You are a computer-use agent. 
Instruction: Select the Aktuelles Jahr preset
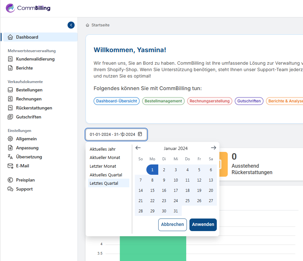(x=103, y=149)
